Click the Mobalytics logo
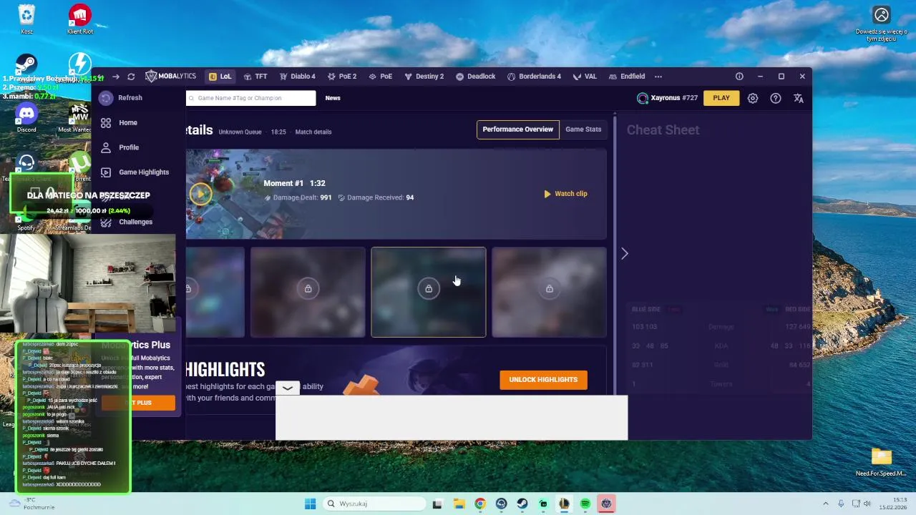The height and width of the screenshot is (515, 916). click(170, 77)
